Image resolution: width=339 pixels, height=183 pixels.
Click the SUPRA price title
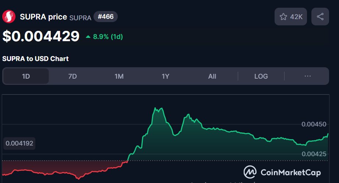tap(43, 17)
